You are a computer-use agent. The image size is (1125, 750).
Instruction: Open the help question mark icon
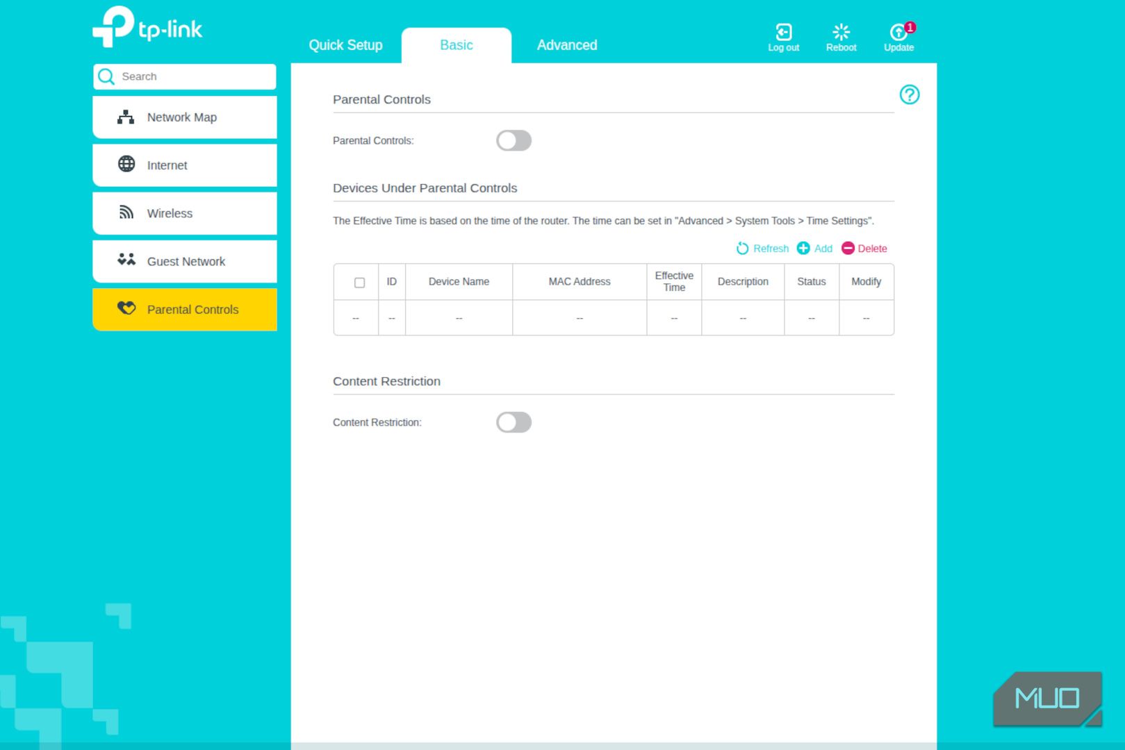pos(910,94)
